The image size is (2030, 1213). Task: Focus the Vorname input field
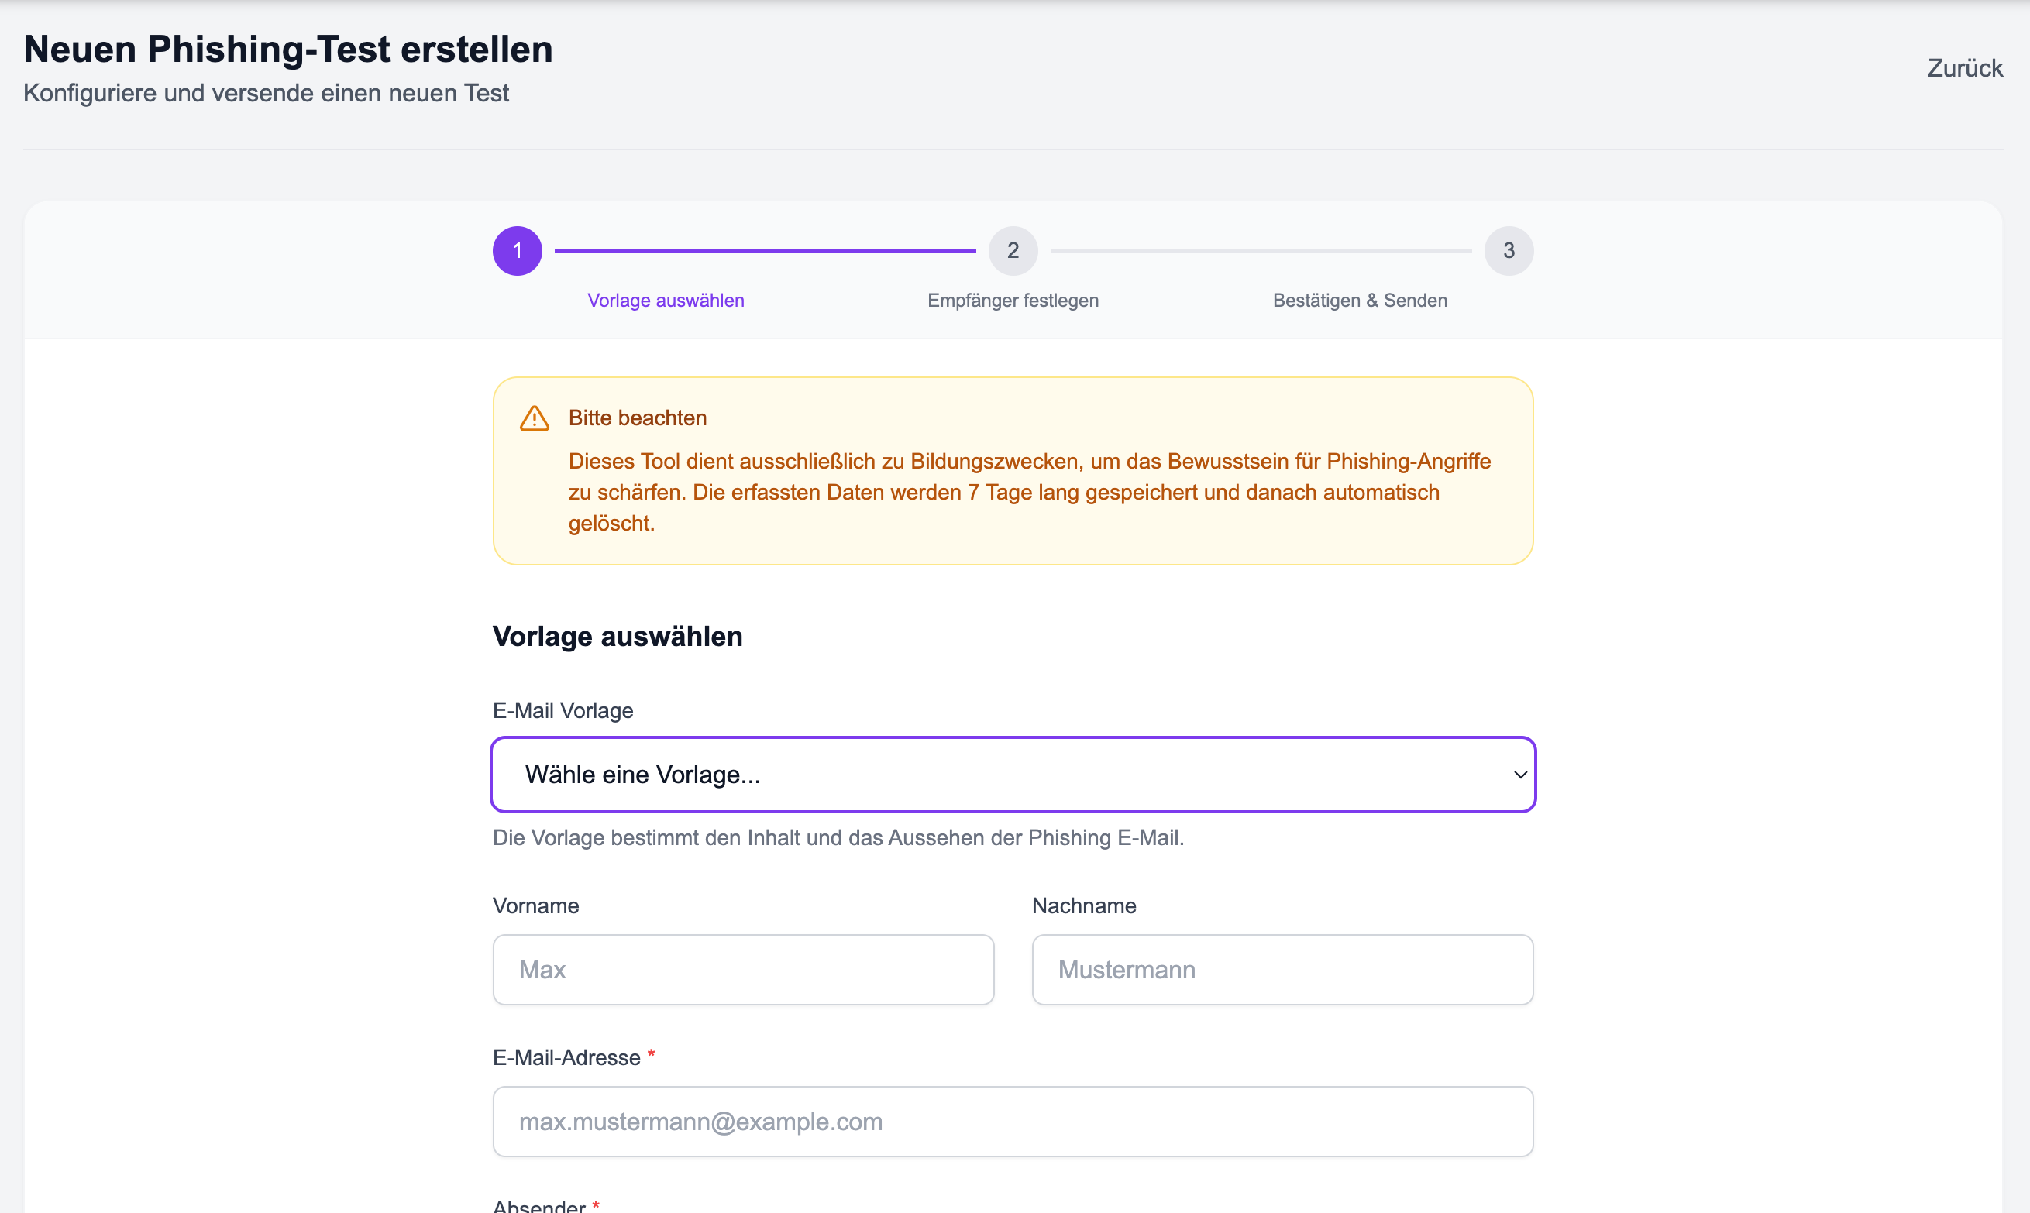coord(742,970)
